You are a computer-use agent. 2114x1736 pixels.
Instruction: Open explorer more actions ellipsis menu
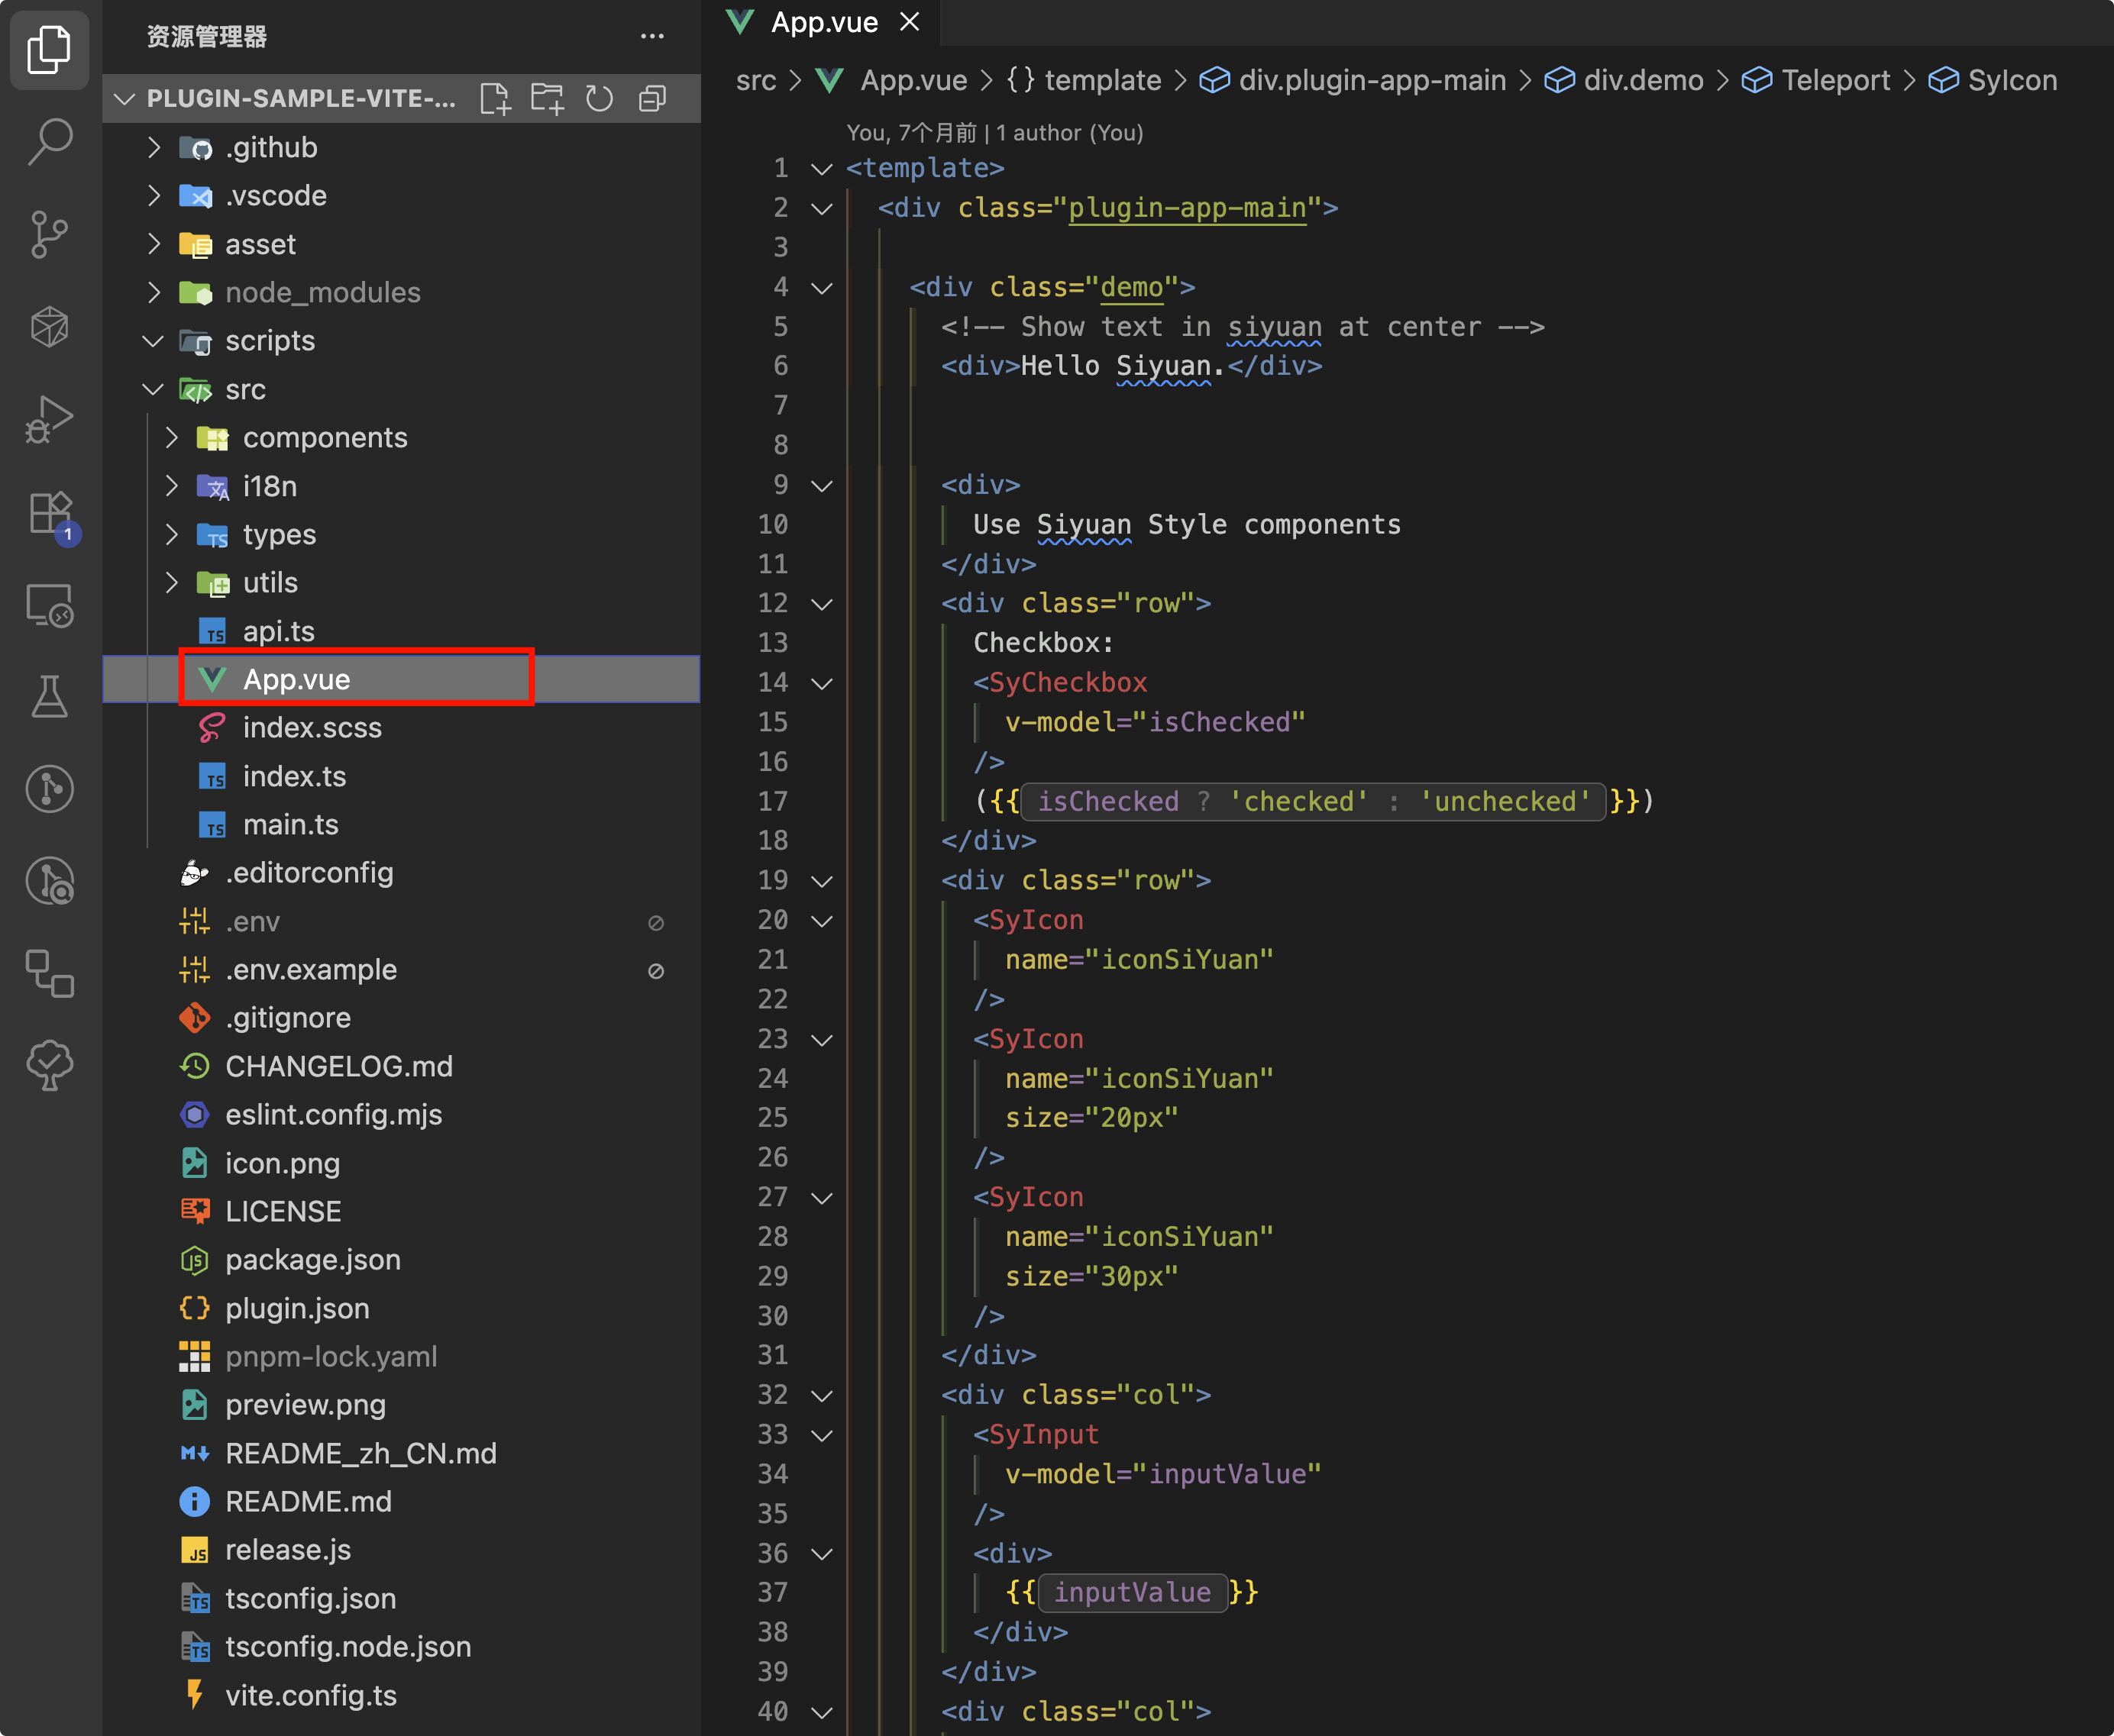point(652,37)
